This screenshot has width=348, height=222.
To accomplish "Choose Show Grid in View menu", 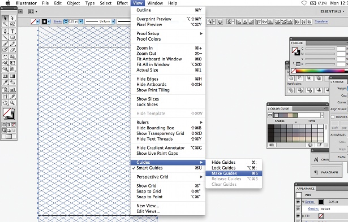I will 168,186.
